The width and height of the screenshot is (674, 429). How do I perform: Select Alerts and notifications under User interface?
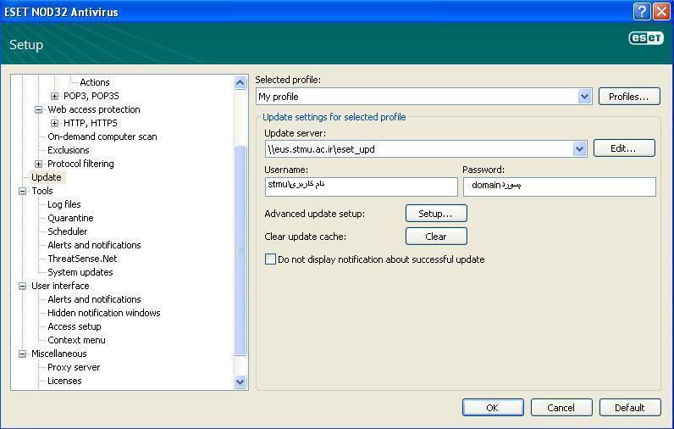pos(94,299)
